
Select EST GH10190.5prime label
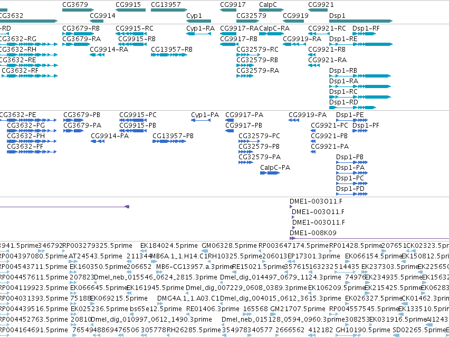(363, 330)
